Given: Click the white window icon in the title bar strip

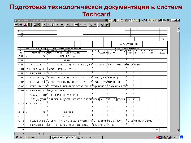Looking at the screenshot, I should [x=110, y=20].
